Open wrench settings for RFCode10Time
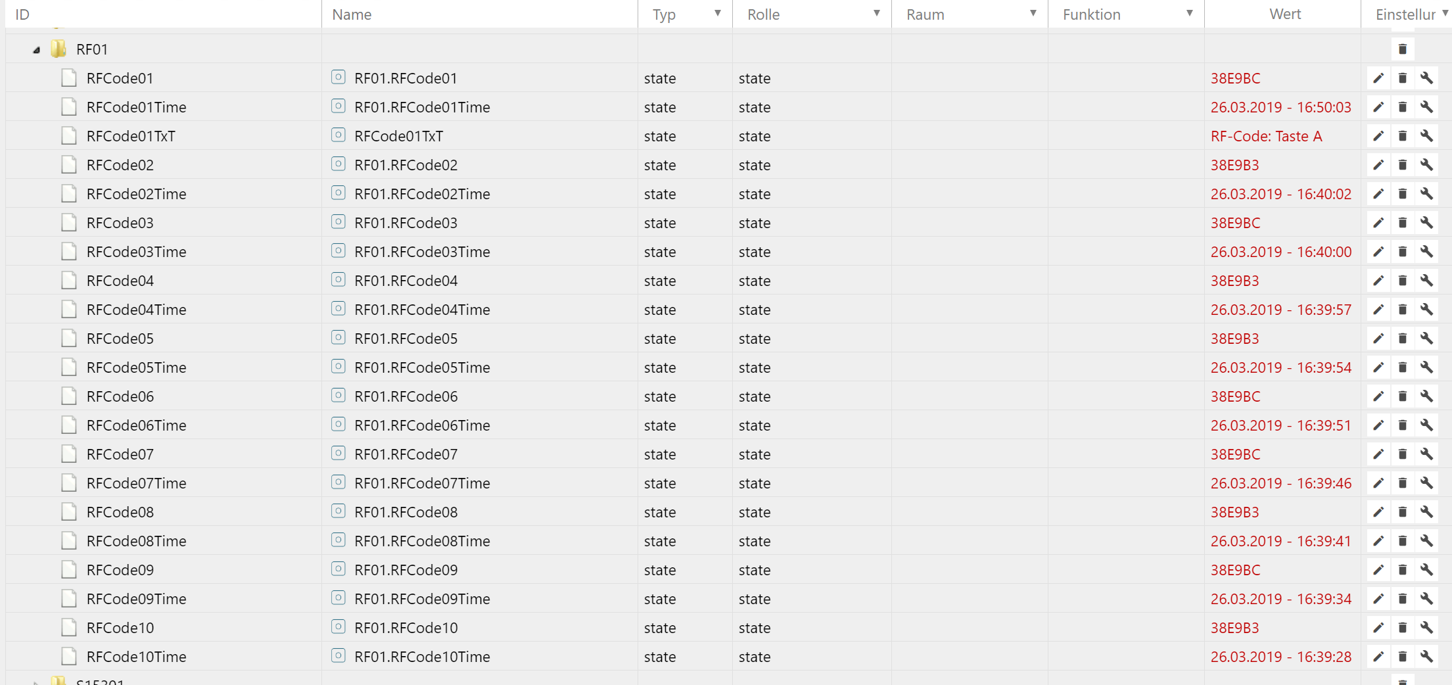Screen dimensions: 1452x685 click(x=1426, y=657)
